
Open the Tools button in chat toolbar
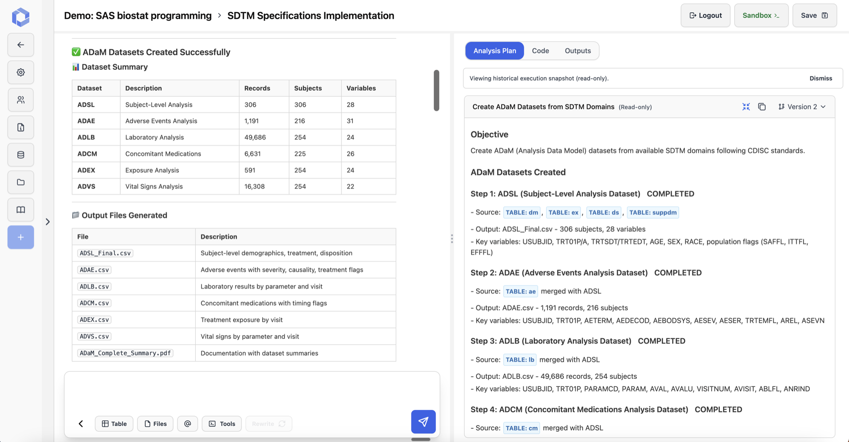pyautogui.click(x=222, y=424)
